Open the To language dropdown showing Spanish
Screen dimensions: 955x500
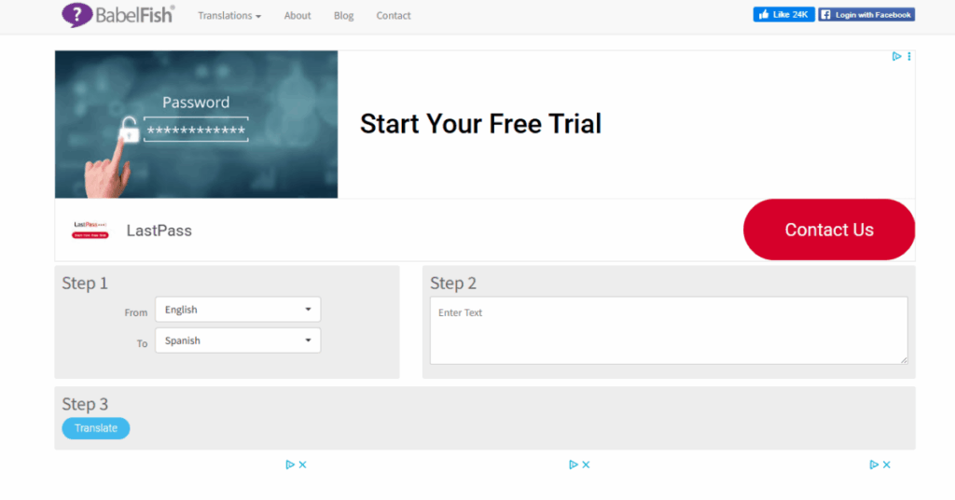(x=238, y=340)
